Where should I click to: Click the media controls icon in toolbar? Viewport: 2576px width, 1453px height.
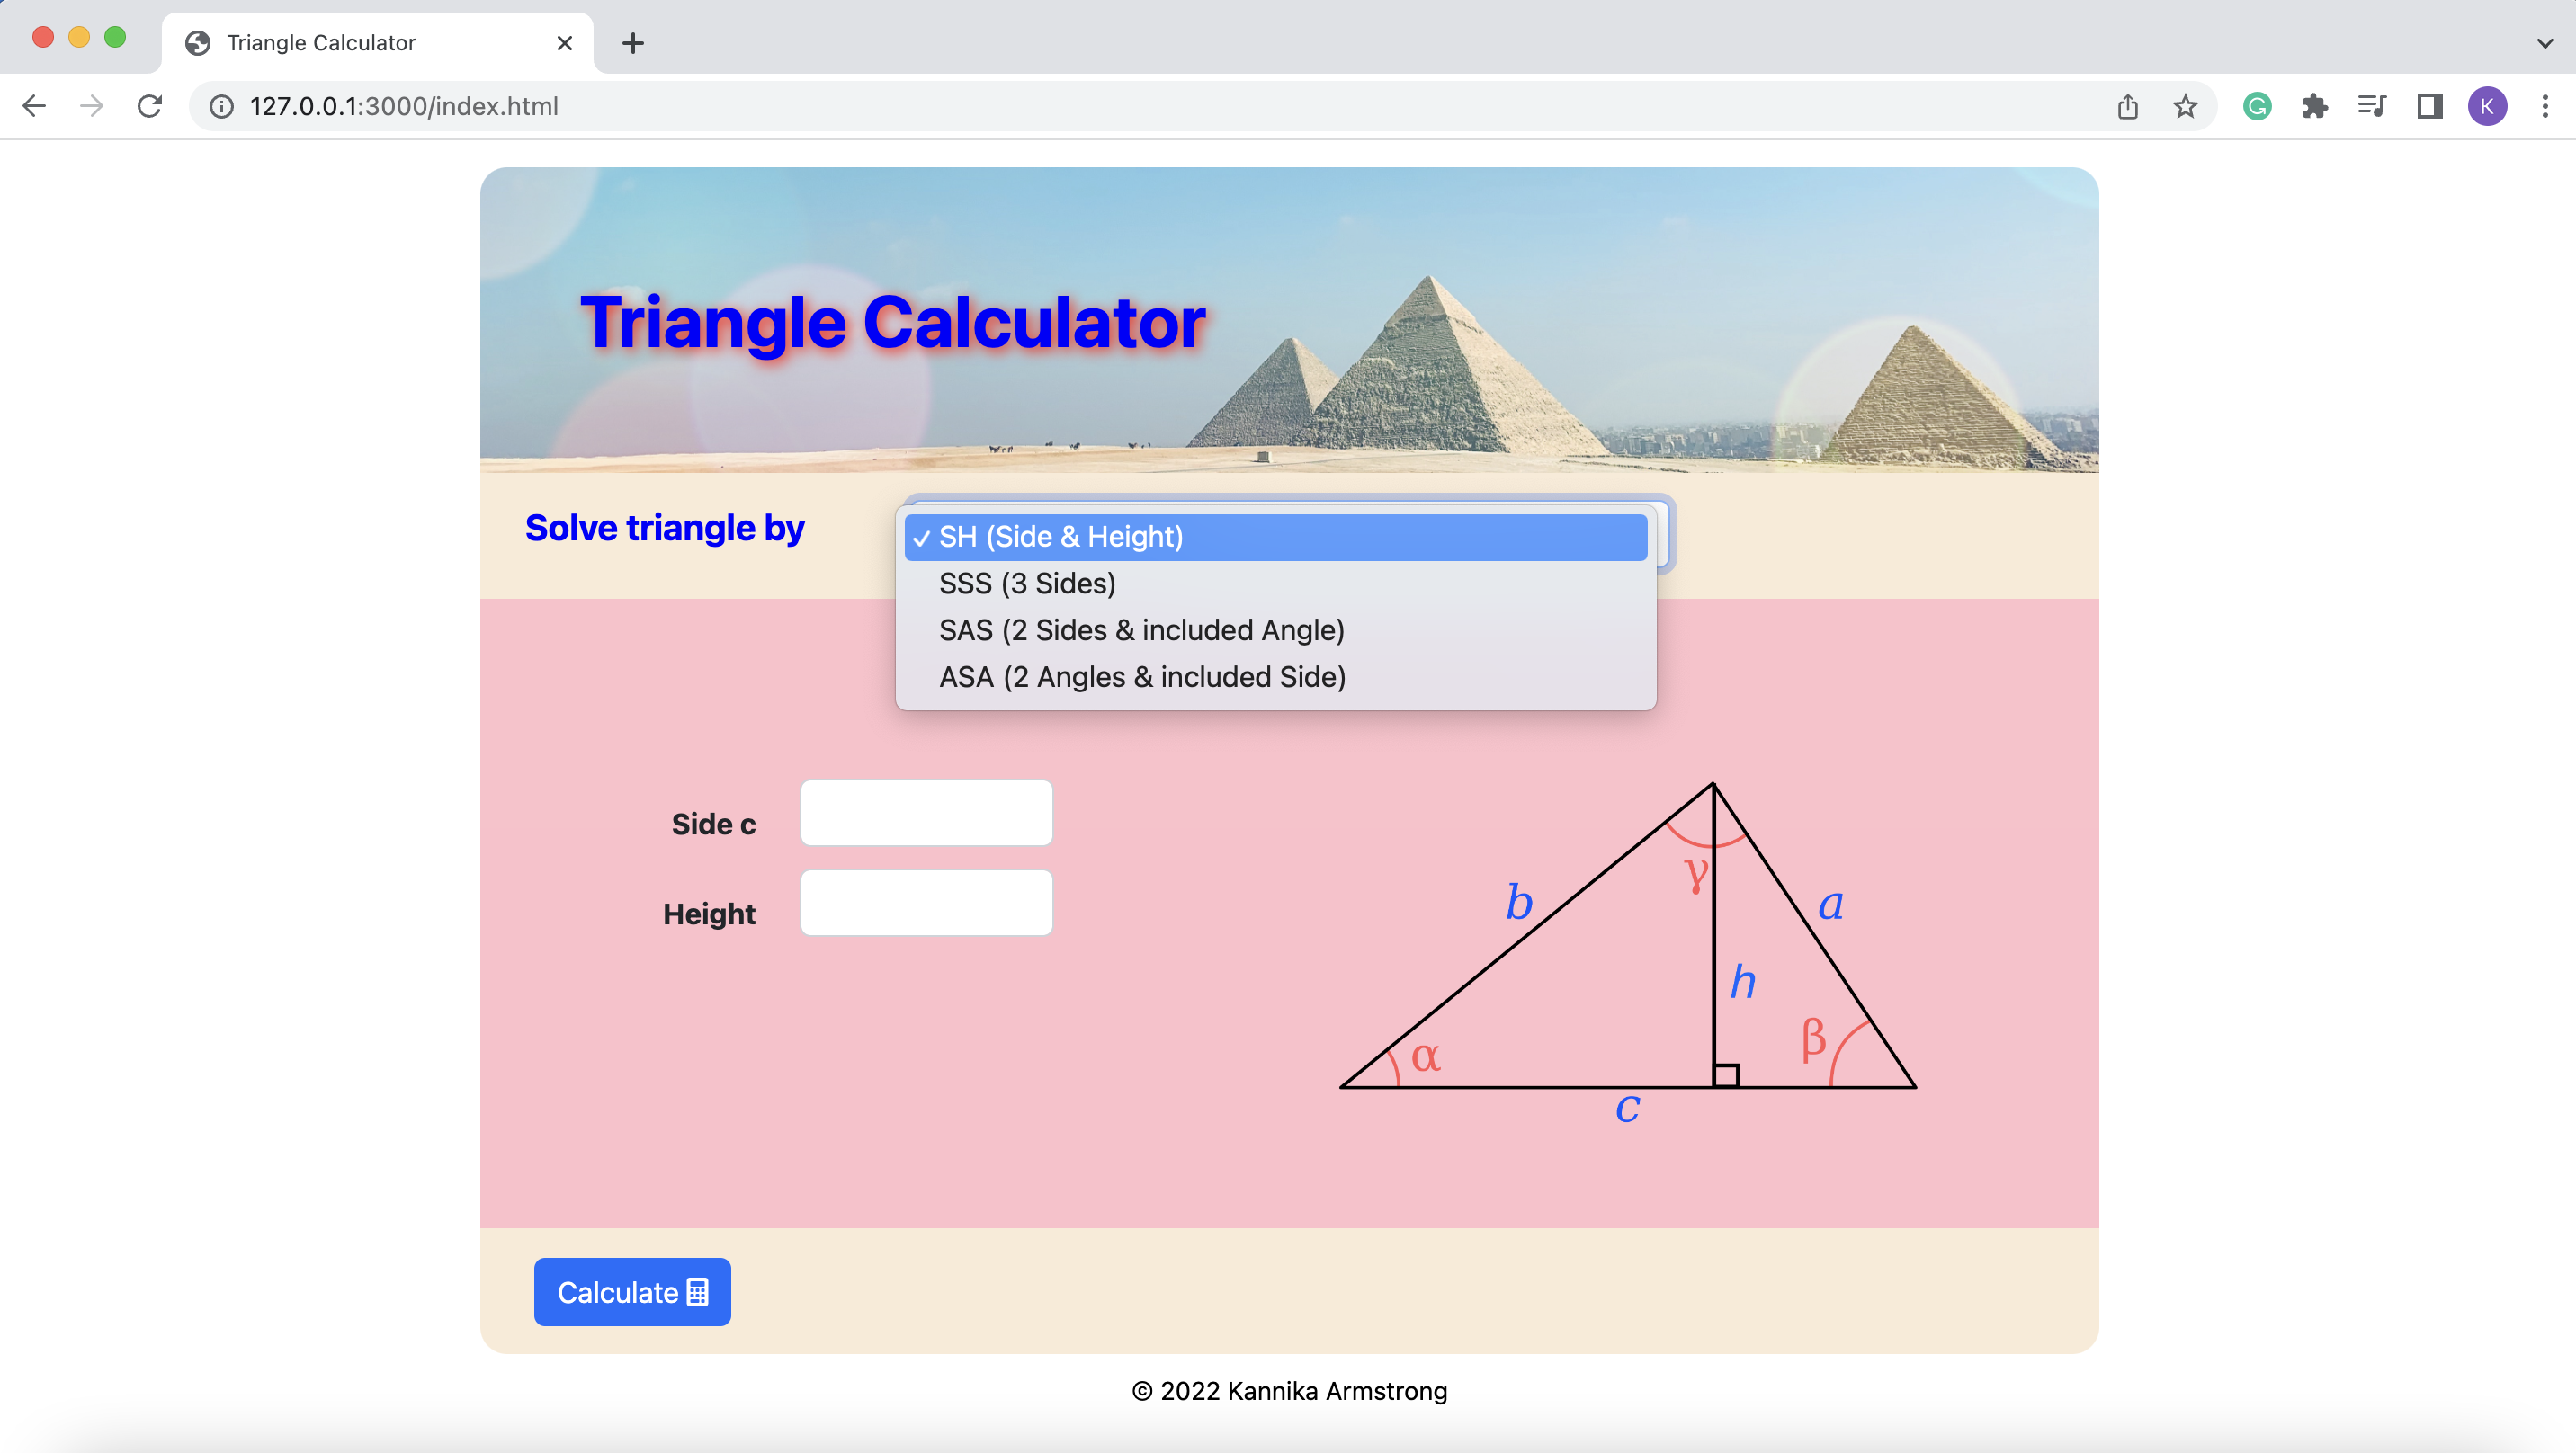point(2372,105)
